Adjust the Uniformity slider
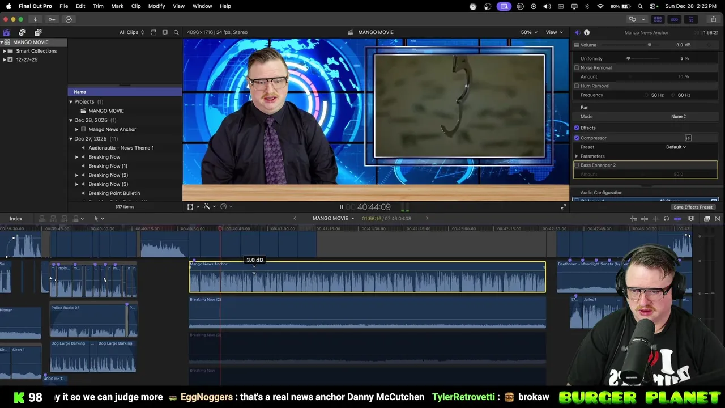 coord(628,58)
